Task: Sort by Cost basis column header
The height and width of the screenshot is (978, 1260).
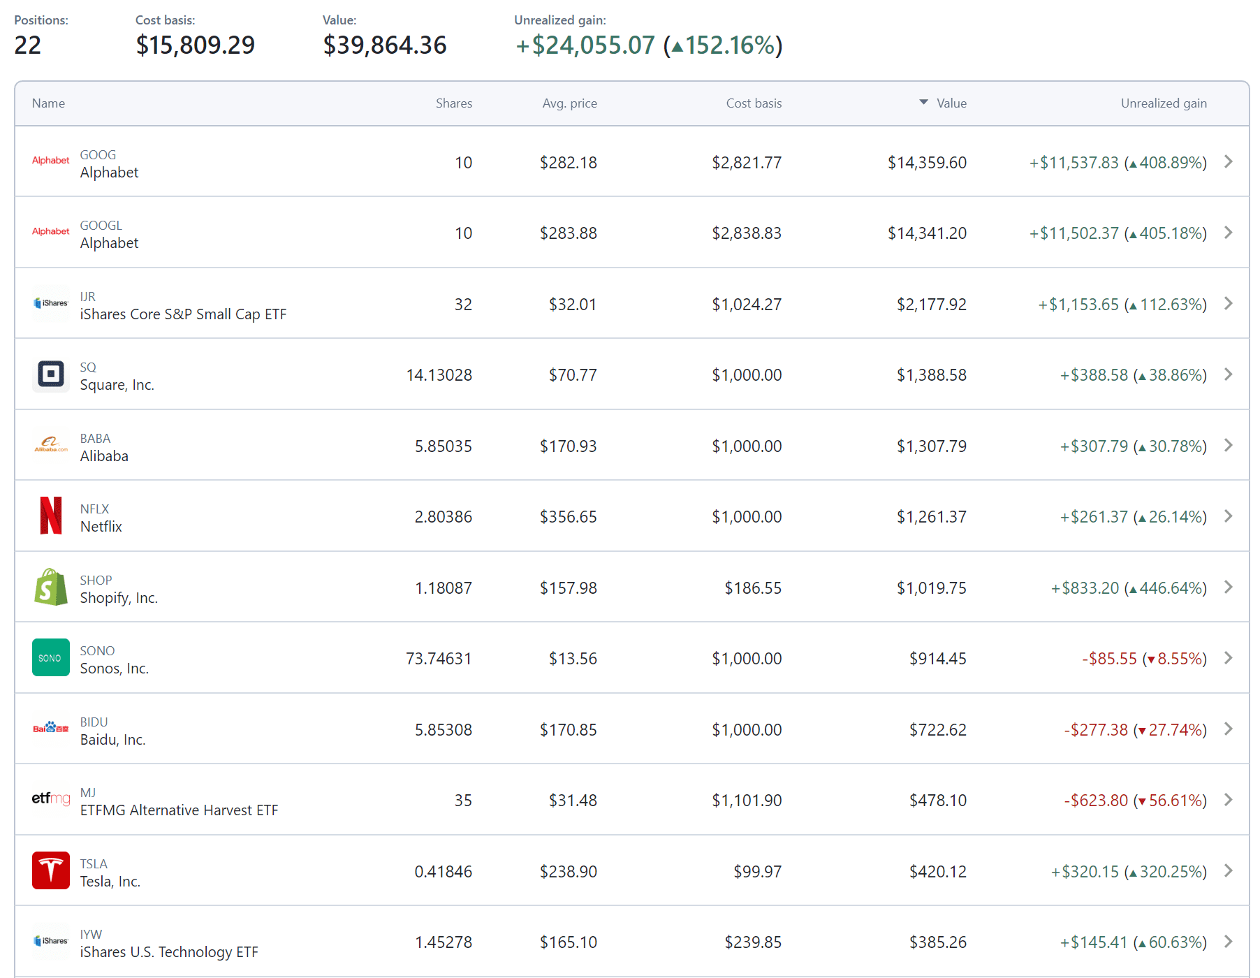Action: coord(754,103)
